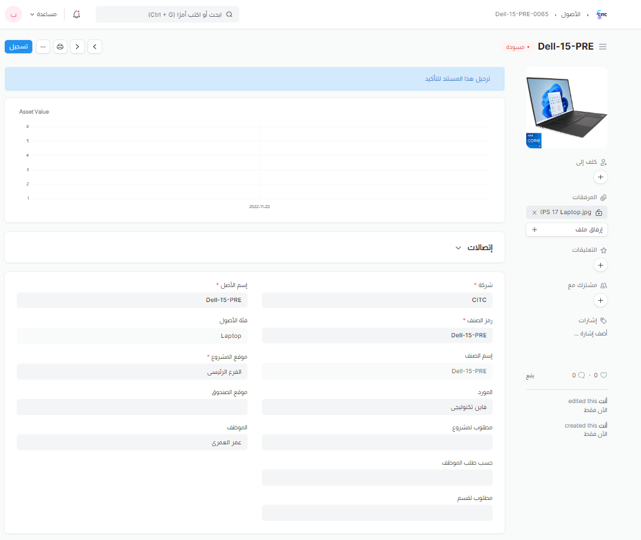Click the plus icon under كلف إلى
The width and height of the screenshot is (641, 540).
click(600, 177)
